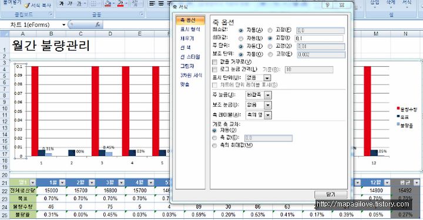This screenshot has width=423, height=220.
Task: Click cell showing 15000 in 전체생산량 row
Action: 51,191
